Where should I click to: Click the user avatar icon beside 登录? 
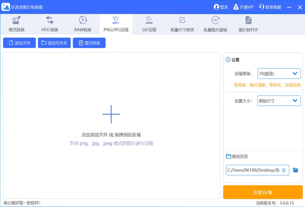click(216, 7)
